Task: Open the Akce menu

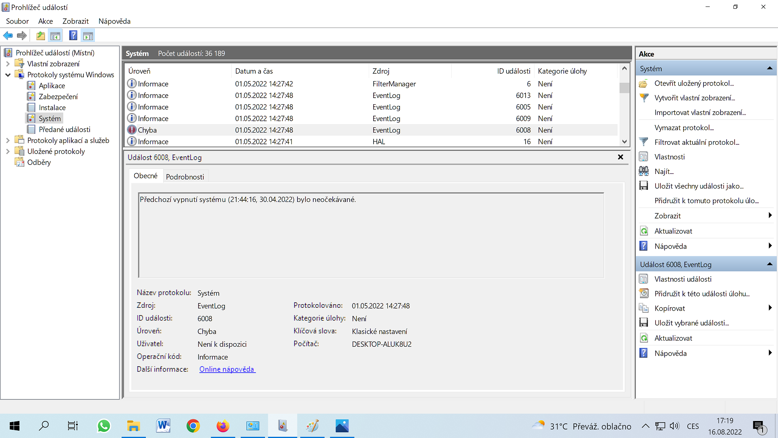Action: [45, 21]
